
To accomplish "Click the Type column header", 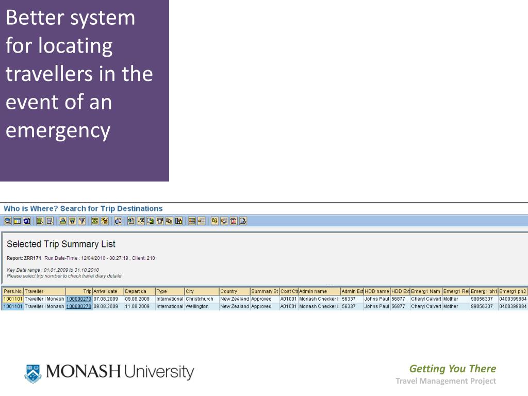I will point(170,291).
